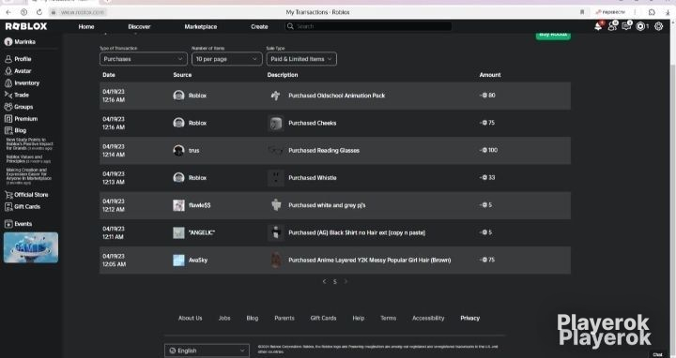Click trus seller avatar
This screenshot has width=676, height=358.
click(x=178, y=151)
